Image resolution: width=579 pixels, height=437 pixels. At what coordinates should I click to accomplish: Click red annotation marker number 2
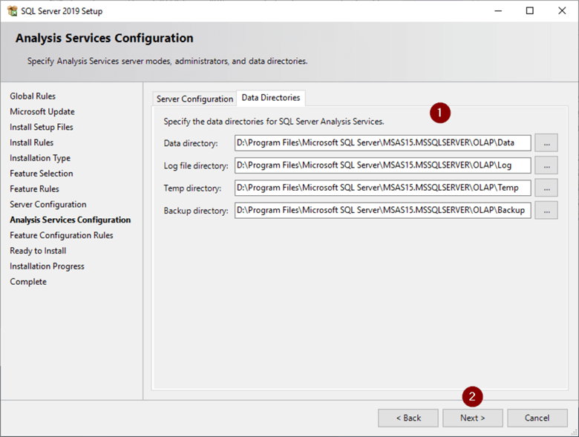pos(473,396)
